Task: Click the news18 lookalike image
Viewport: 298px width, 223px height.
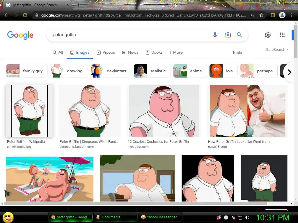Action: pyautogui.click(x=247, y=111)
